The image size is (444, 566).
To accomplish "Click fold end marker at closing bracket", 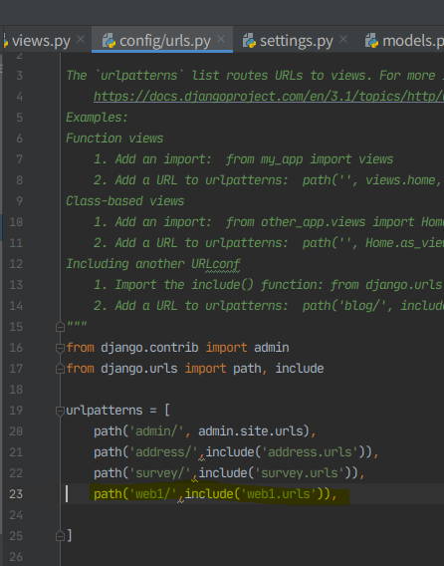I will coord(60,536).
